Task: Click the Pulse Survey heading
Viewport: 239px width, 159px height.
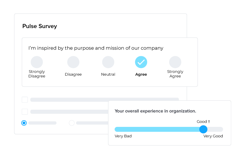Action: (x=40, y=26)
